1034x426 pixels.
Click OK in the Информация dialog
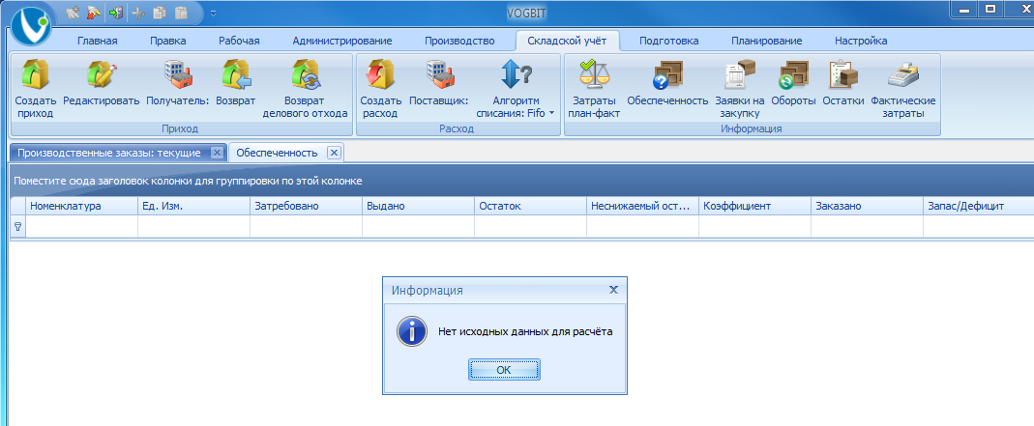[504, 370]
